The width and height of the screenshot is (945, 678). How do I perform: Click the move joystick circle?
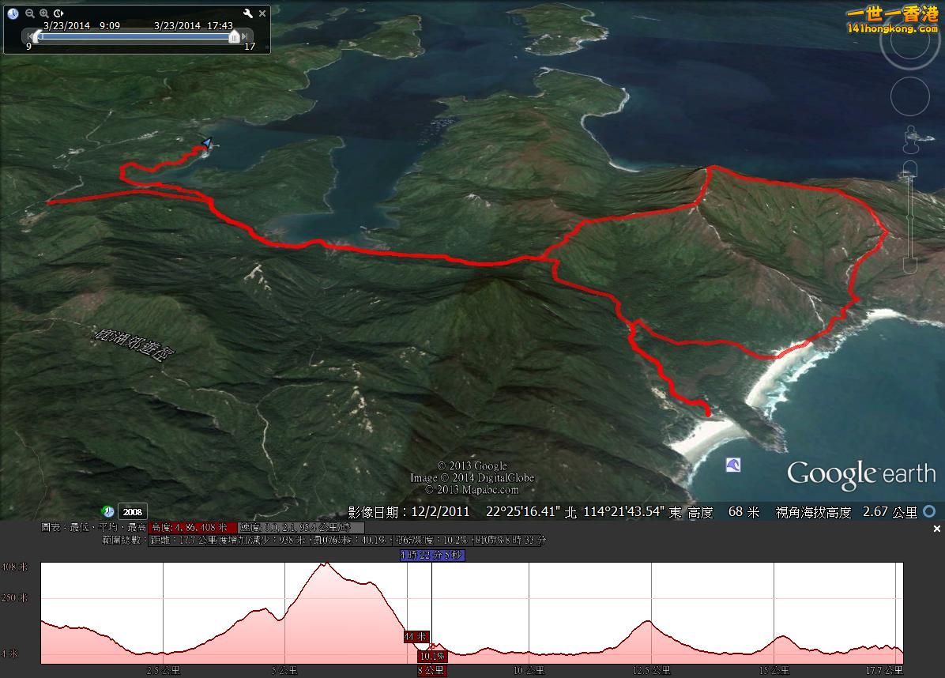pos(909,96)
